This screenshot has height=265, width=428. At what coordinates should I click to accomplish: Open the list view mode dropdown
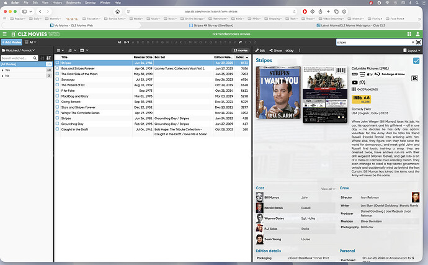coord(60,50)
